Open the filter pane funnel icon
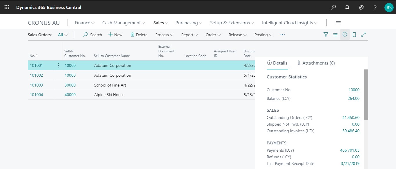396x169 pixels. click(326, 35)
